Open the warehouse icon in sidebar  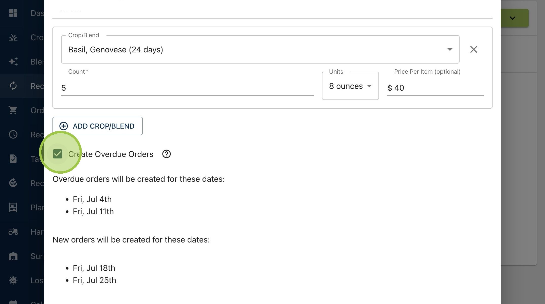13,256
